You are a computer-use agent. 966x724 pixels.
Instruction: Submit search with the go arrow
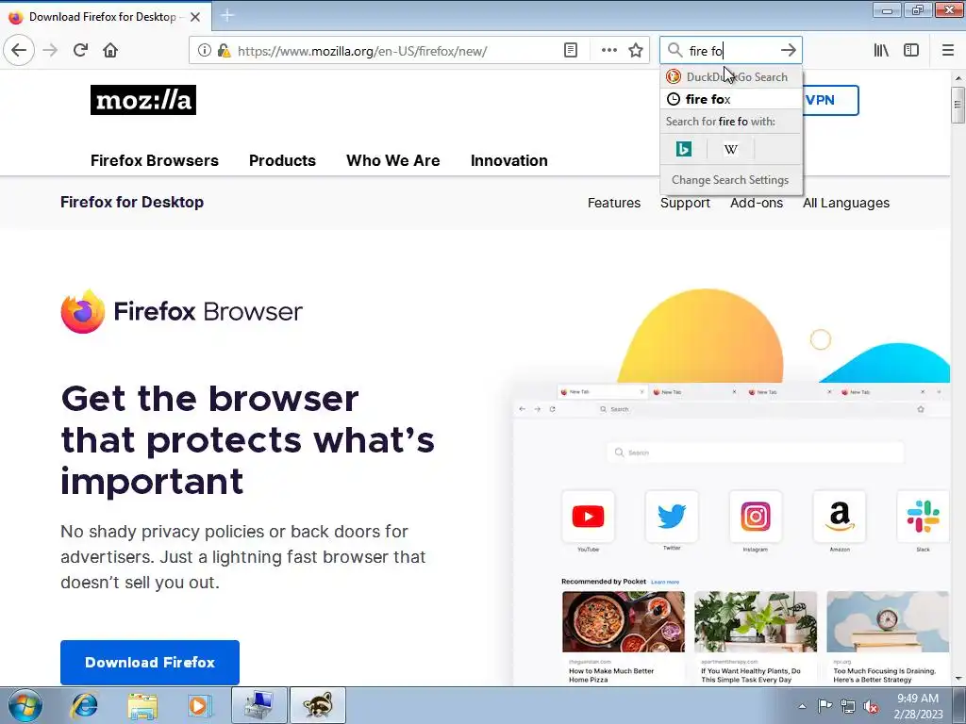click(788, 50)
